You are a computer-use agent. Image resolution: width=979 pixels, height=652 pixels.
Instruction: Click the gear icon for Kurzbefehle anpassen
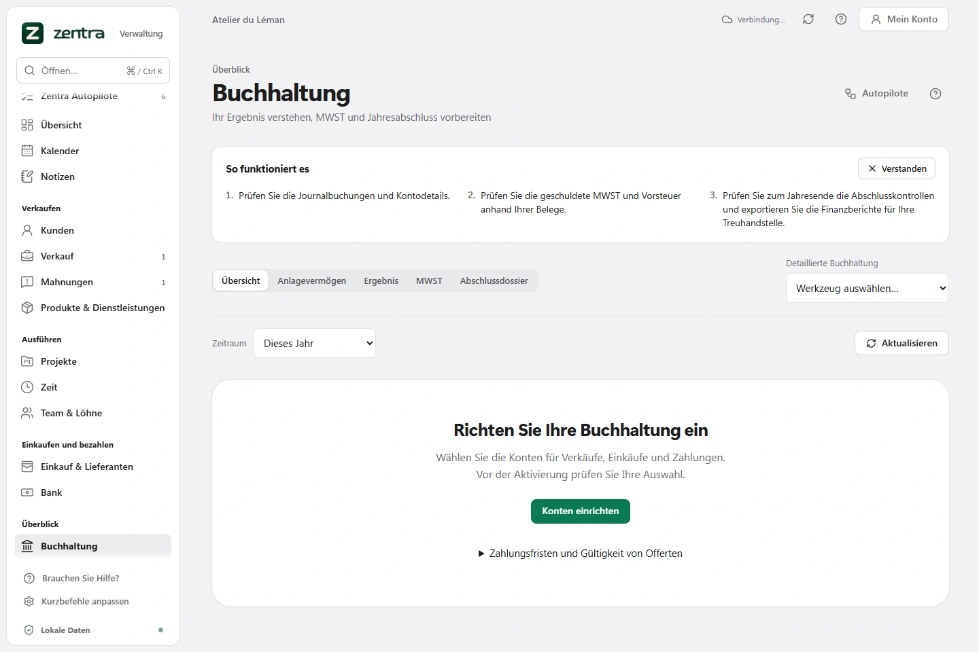point(29,602)
